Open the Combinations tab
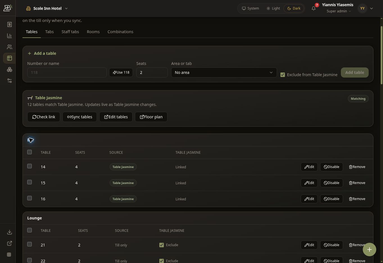Screen dimensions: 383x263 click(120, 32)
